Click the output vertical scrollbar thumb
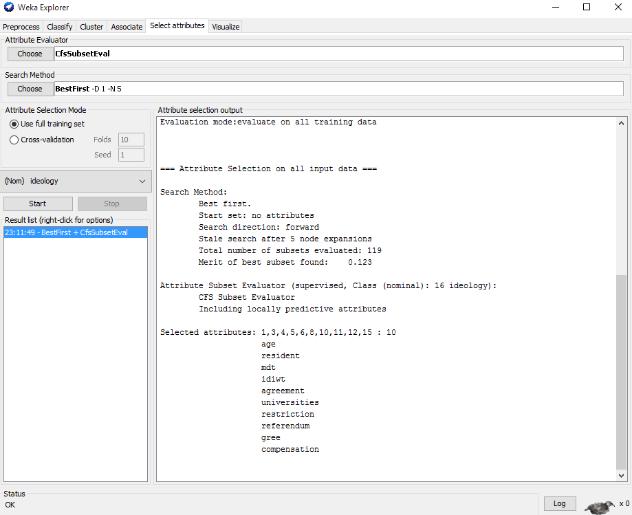 [621, 372]
